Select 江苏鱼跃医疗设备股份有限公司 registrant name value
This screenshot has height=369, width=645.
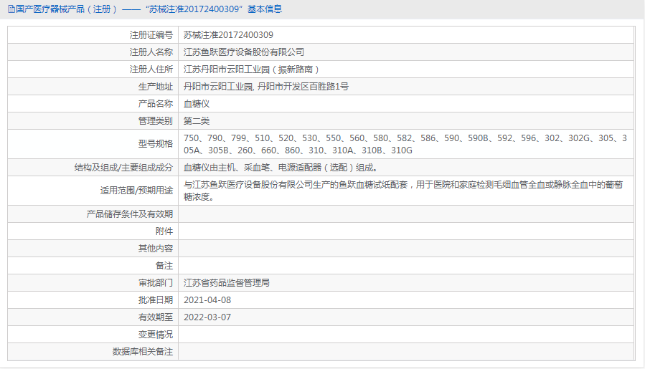(244, 52)
